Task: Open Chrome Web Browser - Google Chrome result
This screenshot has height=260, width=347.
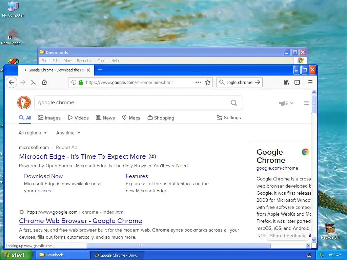Action: pos(81,221)
